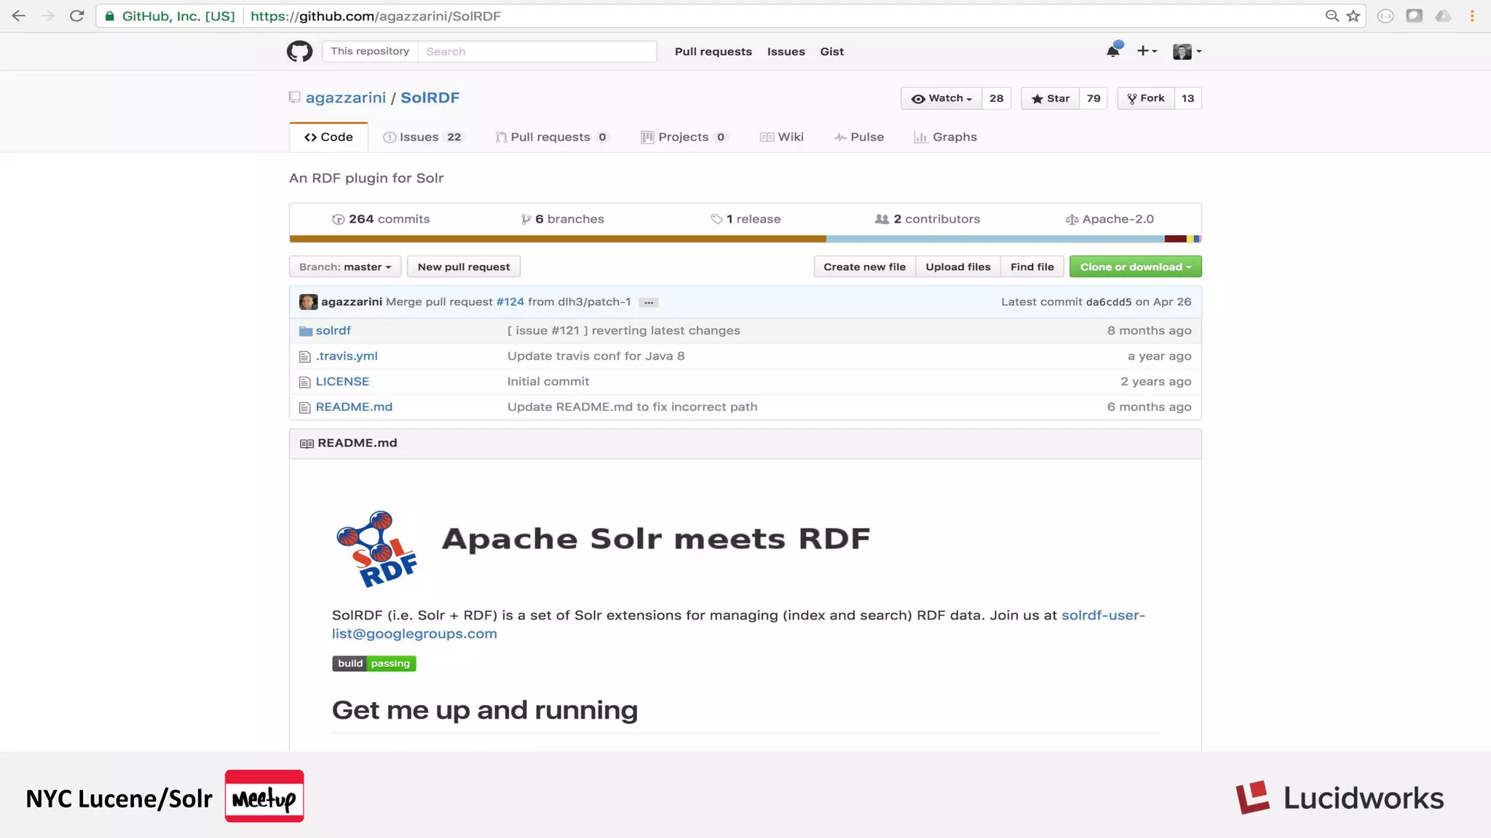Click the Initial commit message link
1491x838 pixels.
[x=548, y=381]
